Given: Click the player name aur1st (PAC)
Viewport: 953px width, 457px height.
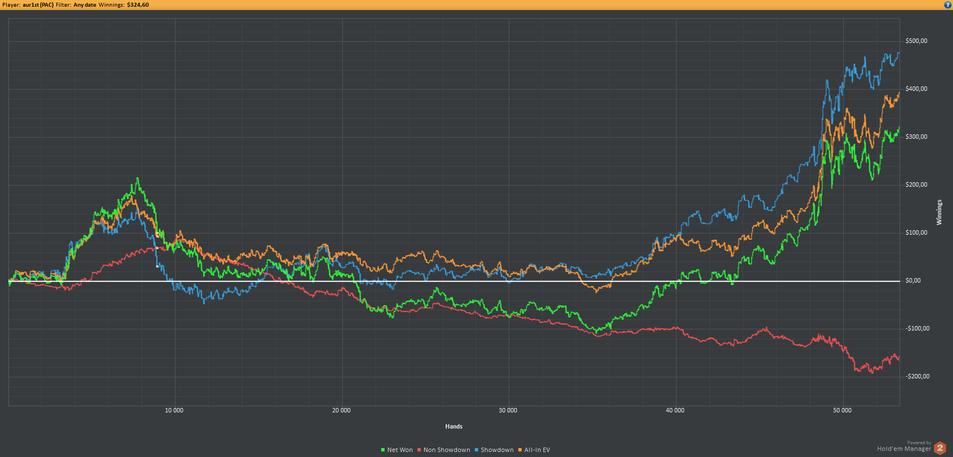Looking at the screenshot, I should click(38, 5).
